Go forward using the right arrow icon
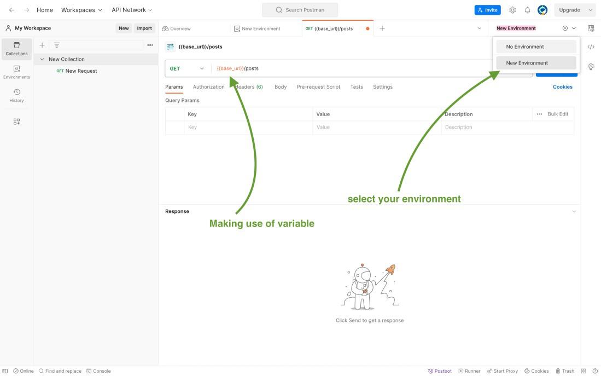 (26, 10)
